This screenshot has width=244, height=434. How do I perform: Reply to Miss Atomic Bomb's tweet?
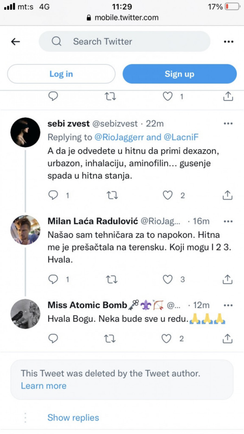point(53,338)
